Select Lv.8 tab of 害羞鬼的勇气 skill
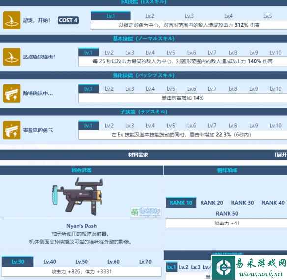 [233, 126]
